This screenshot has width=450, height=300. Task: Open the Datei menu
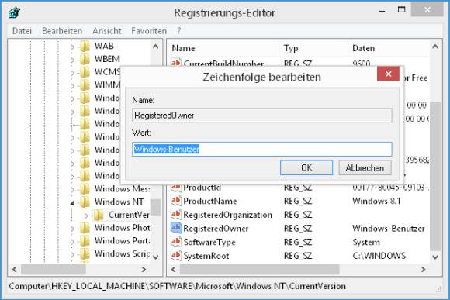[22, 31]
